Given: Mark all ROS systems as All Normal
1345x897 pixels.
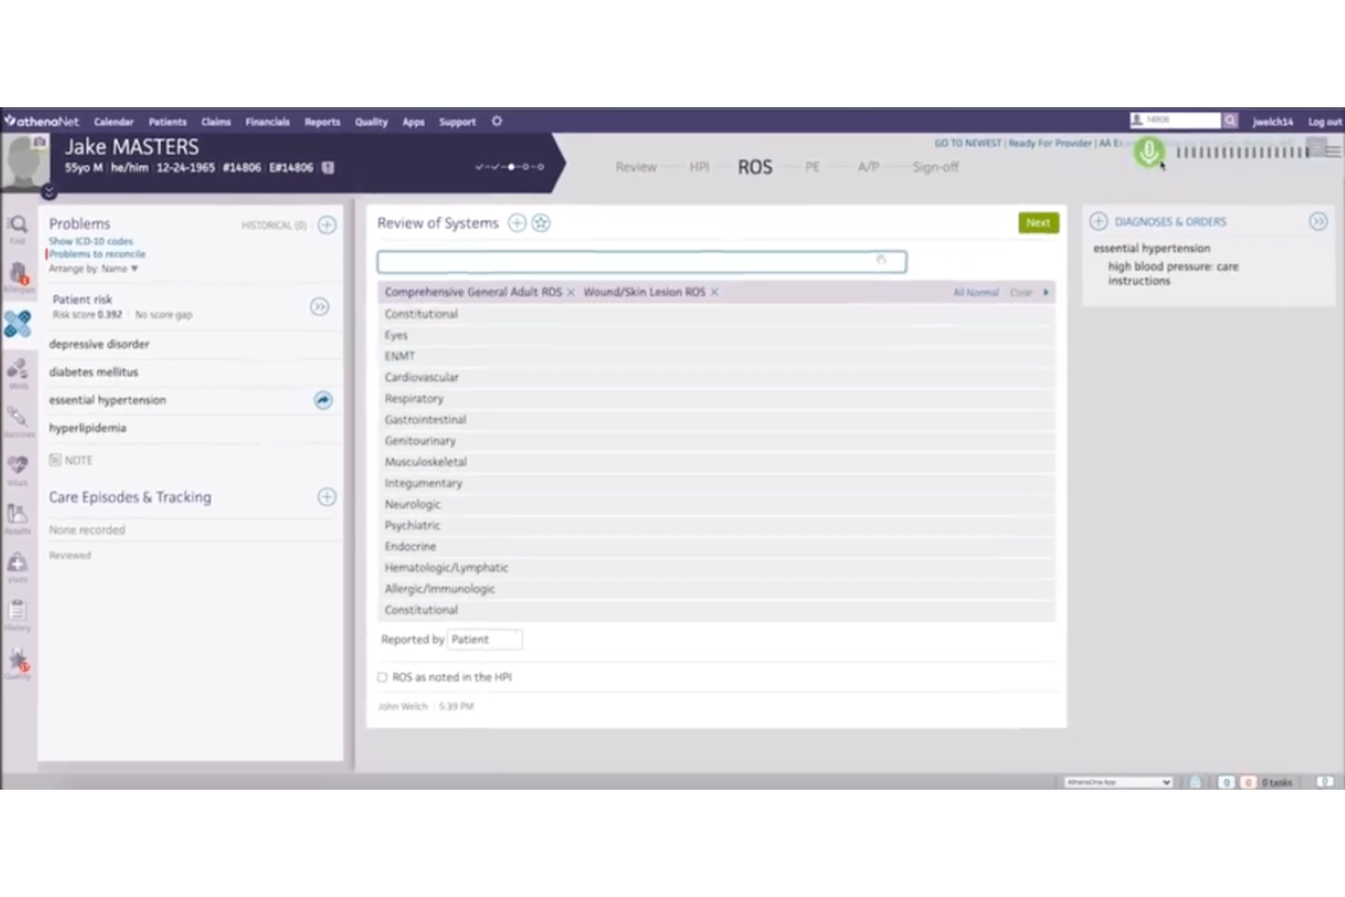Looking at the screenshot, I should point(975,293).
